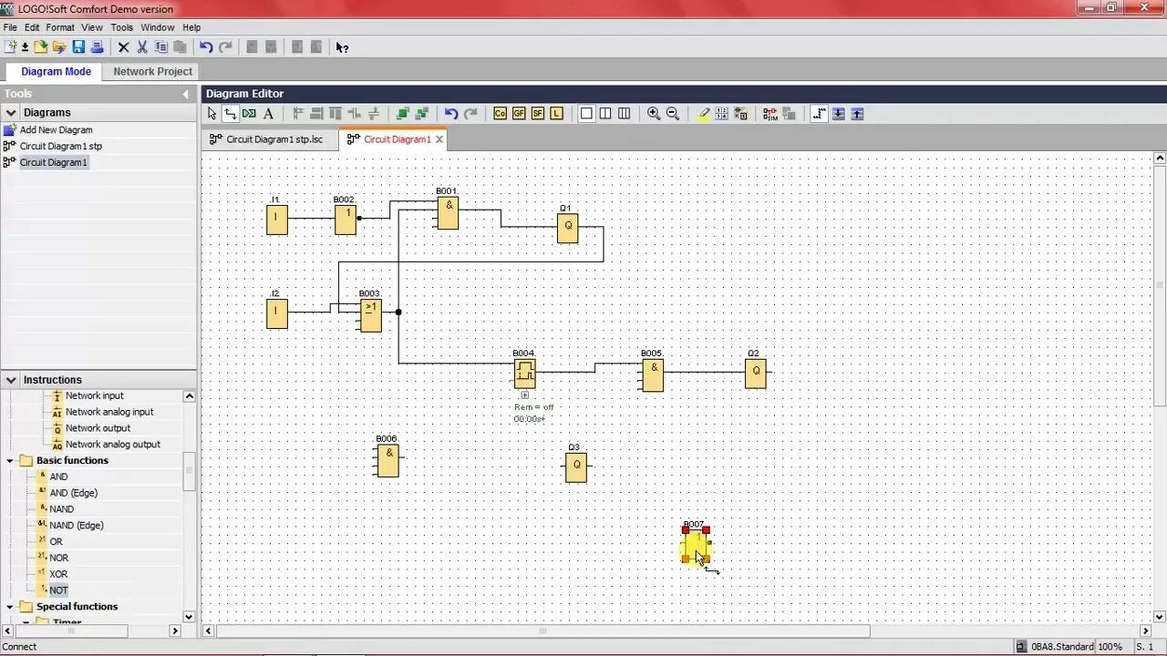Open Constants (Co) block list

[x=500, y=114]
